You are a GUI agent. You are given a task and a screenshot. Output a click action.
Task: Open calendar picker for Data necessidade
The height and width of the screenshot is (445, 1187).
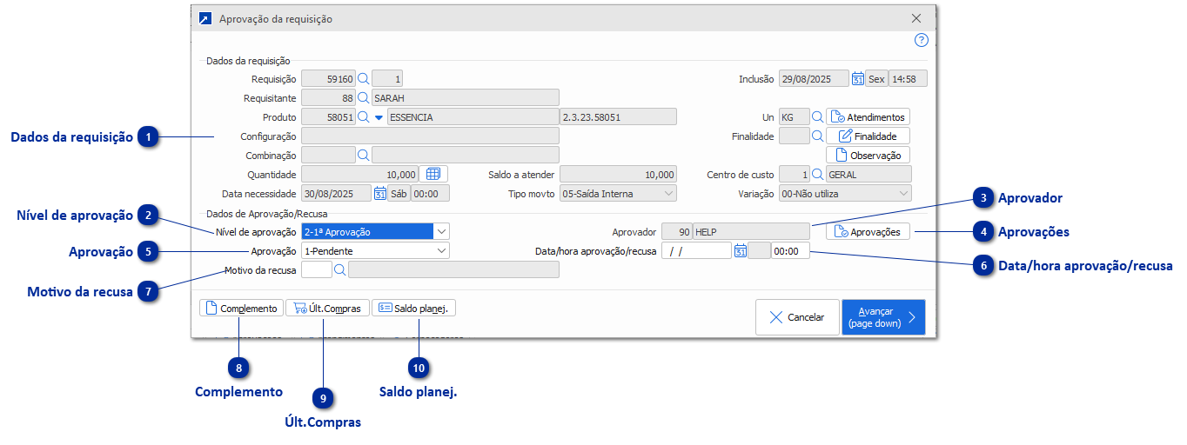pos(380,194)
